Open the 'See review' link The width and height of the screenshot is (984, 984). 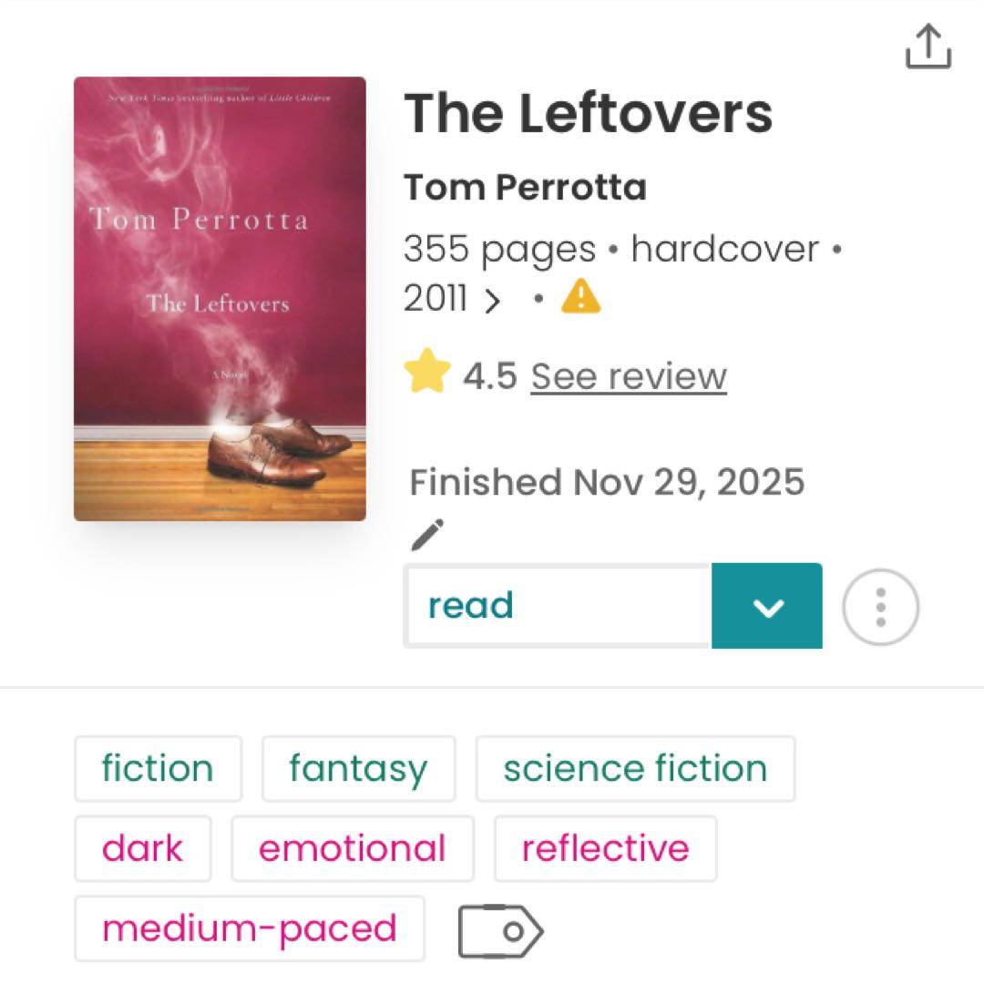click(x=629, y=375)
